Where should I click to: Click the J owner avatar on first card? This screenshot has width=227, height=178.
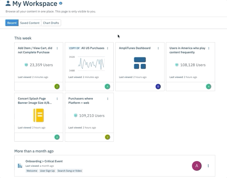57,87
